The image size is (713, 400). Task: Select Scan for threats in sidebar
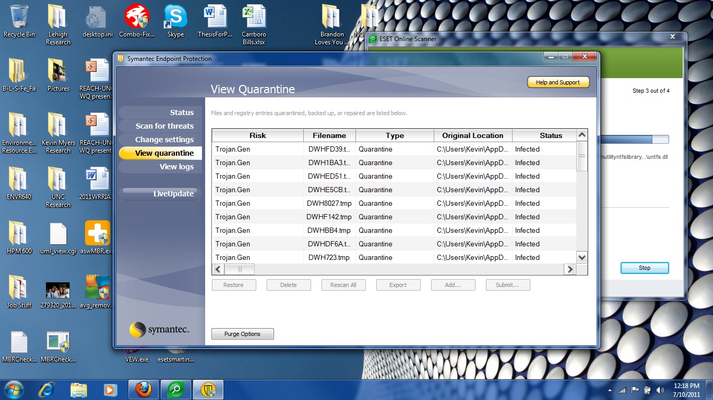pos(160,126)
